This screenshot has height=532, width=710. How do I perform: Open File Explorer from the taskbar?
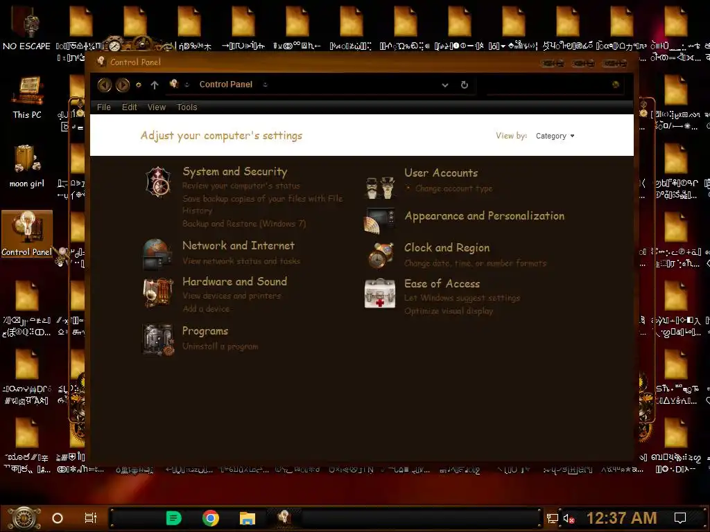(248, 518)
